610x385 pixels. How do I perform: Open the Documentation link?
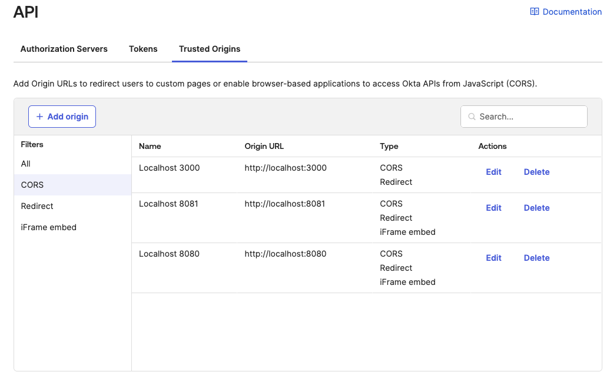(572, 12)
